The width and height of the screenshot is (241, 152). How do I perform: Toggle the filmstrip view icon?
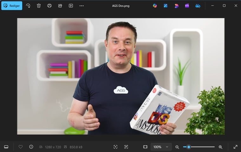point(6,147)
